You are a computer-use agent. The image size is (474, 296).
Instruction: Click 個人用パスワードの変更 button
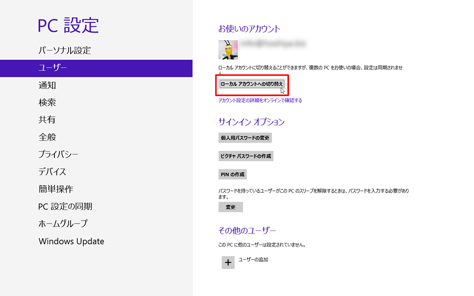coord(245,138)
